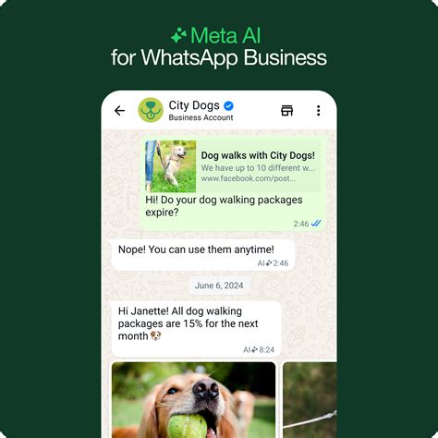Tap the blue double-check read receipt

tap(316, 224)
